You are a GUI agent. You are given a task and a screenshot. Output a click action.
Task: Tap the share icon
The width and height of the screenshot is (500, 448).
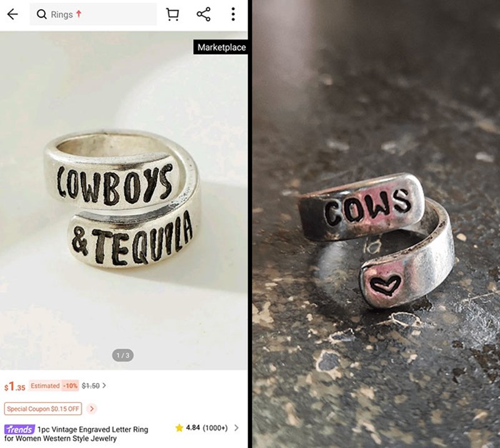coord(204,14)
